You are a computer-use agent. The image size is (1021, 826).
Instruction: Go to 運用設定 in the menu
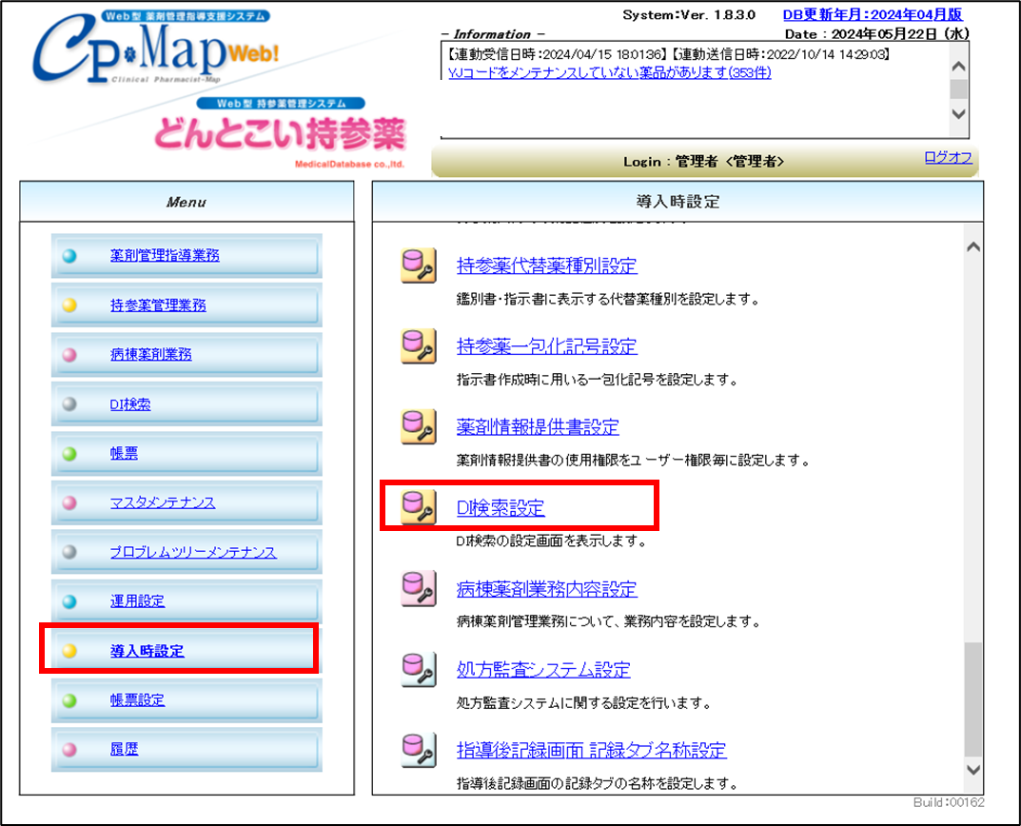pos(137,601)
